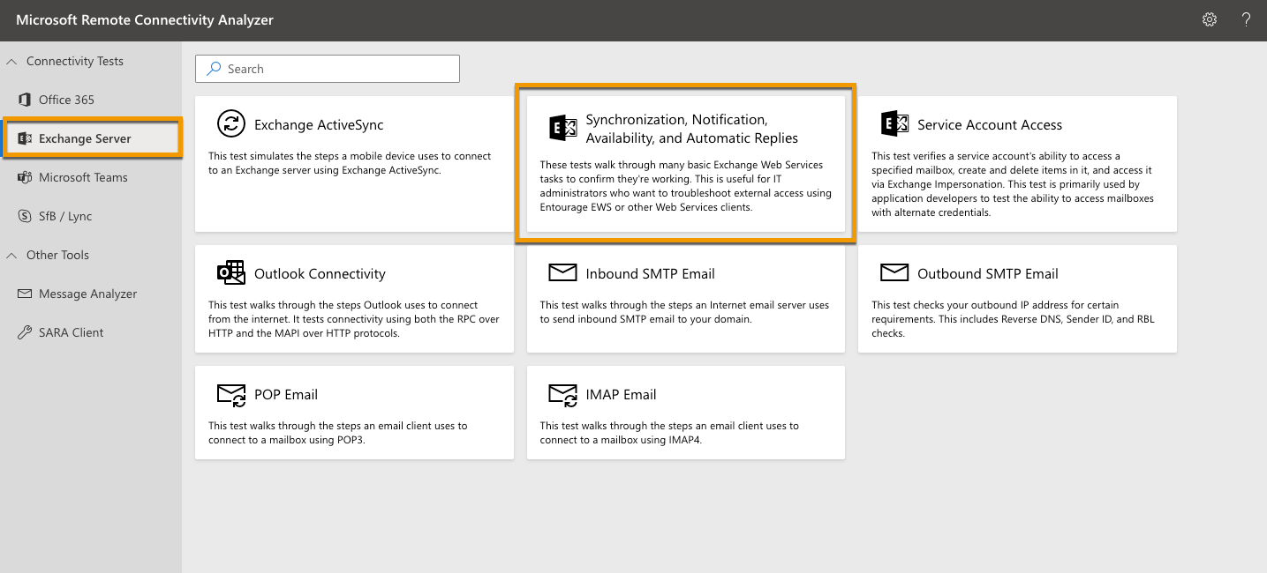Open the Outlook Connectivity test
Screen dimensions: 1267x573
click(x=354, y=299)
